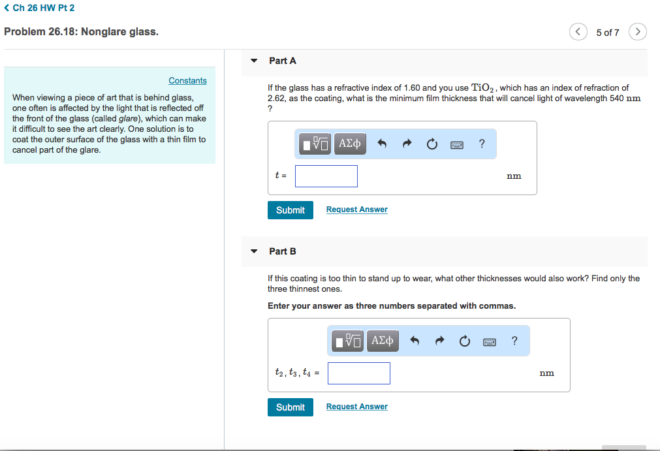This screenshot has height=451, width=660.
Task: Go to the next problem item
Action: point(637,31)
